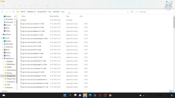The height and width of the screenshot is (98, 175).
Task: Switch to large icons view layout
Action: pyautogui.click(x=173, y=91)
